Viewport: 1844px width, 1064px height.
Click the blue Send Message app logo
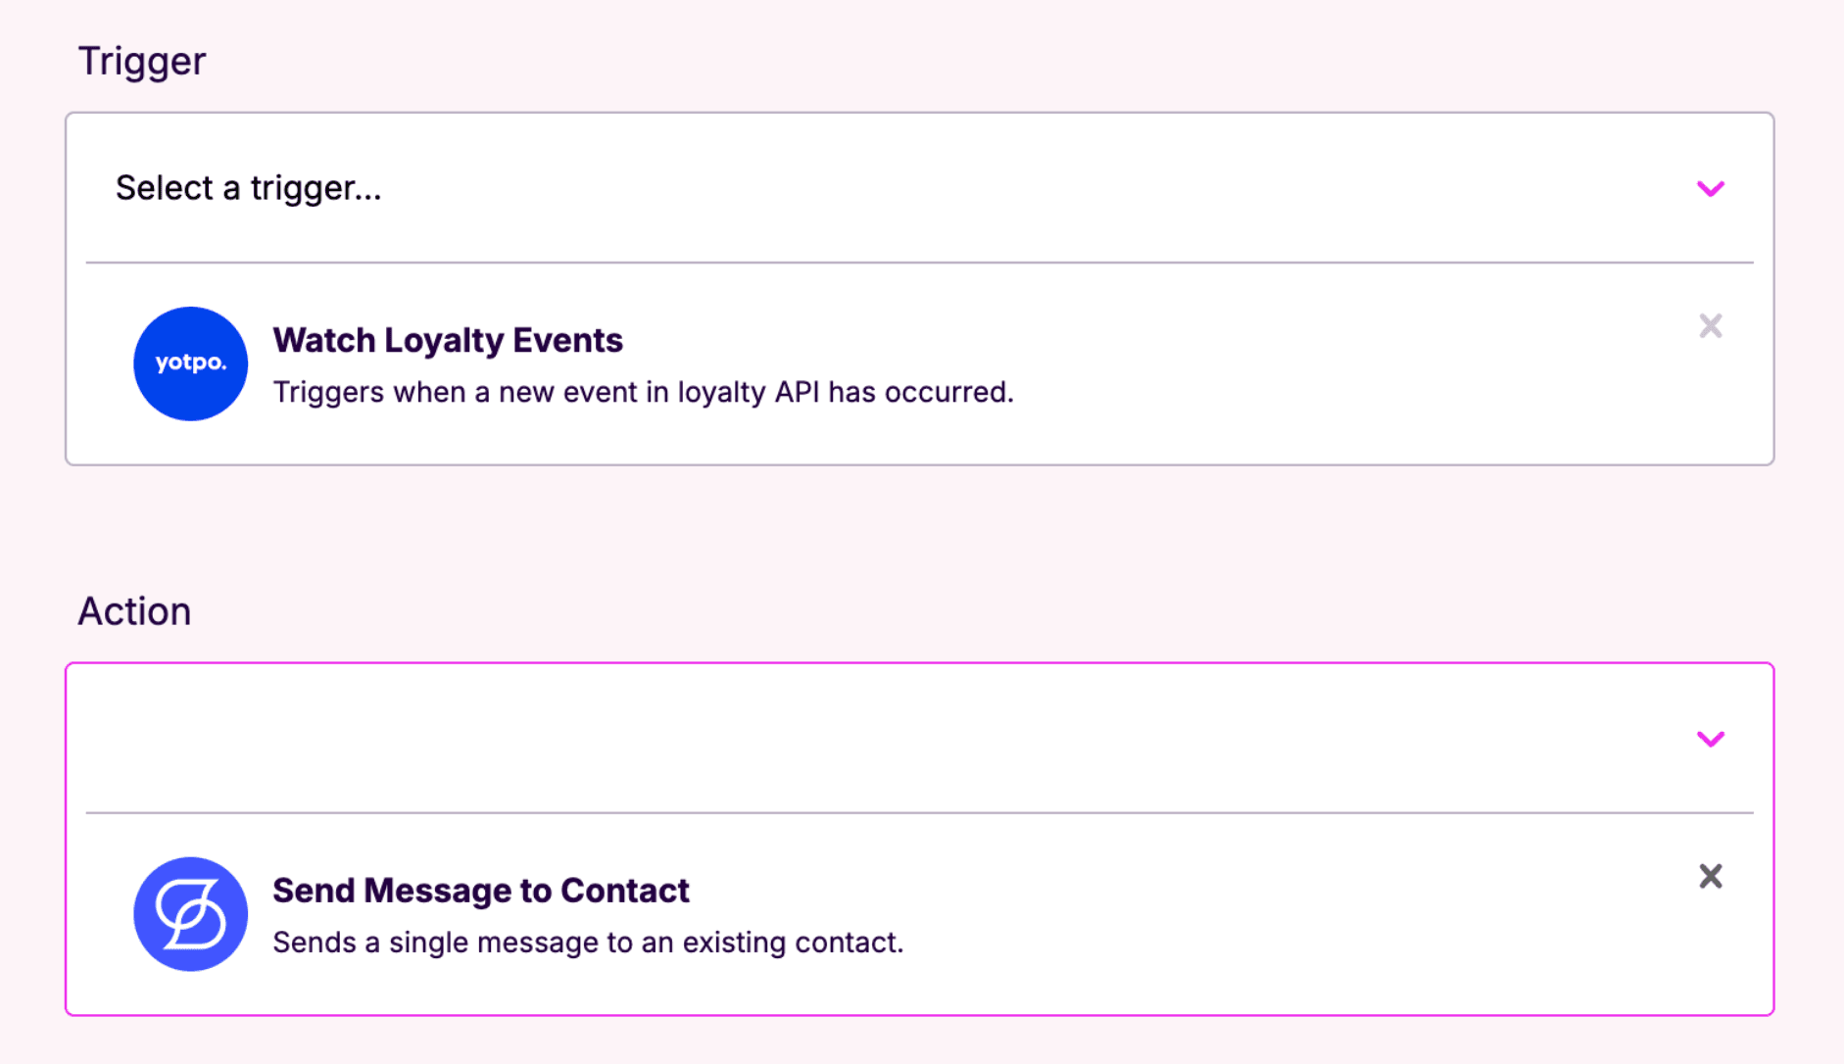point(190,914)
